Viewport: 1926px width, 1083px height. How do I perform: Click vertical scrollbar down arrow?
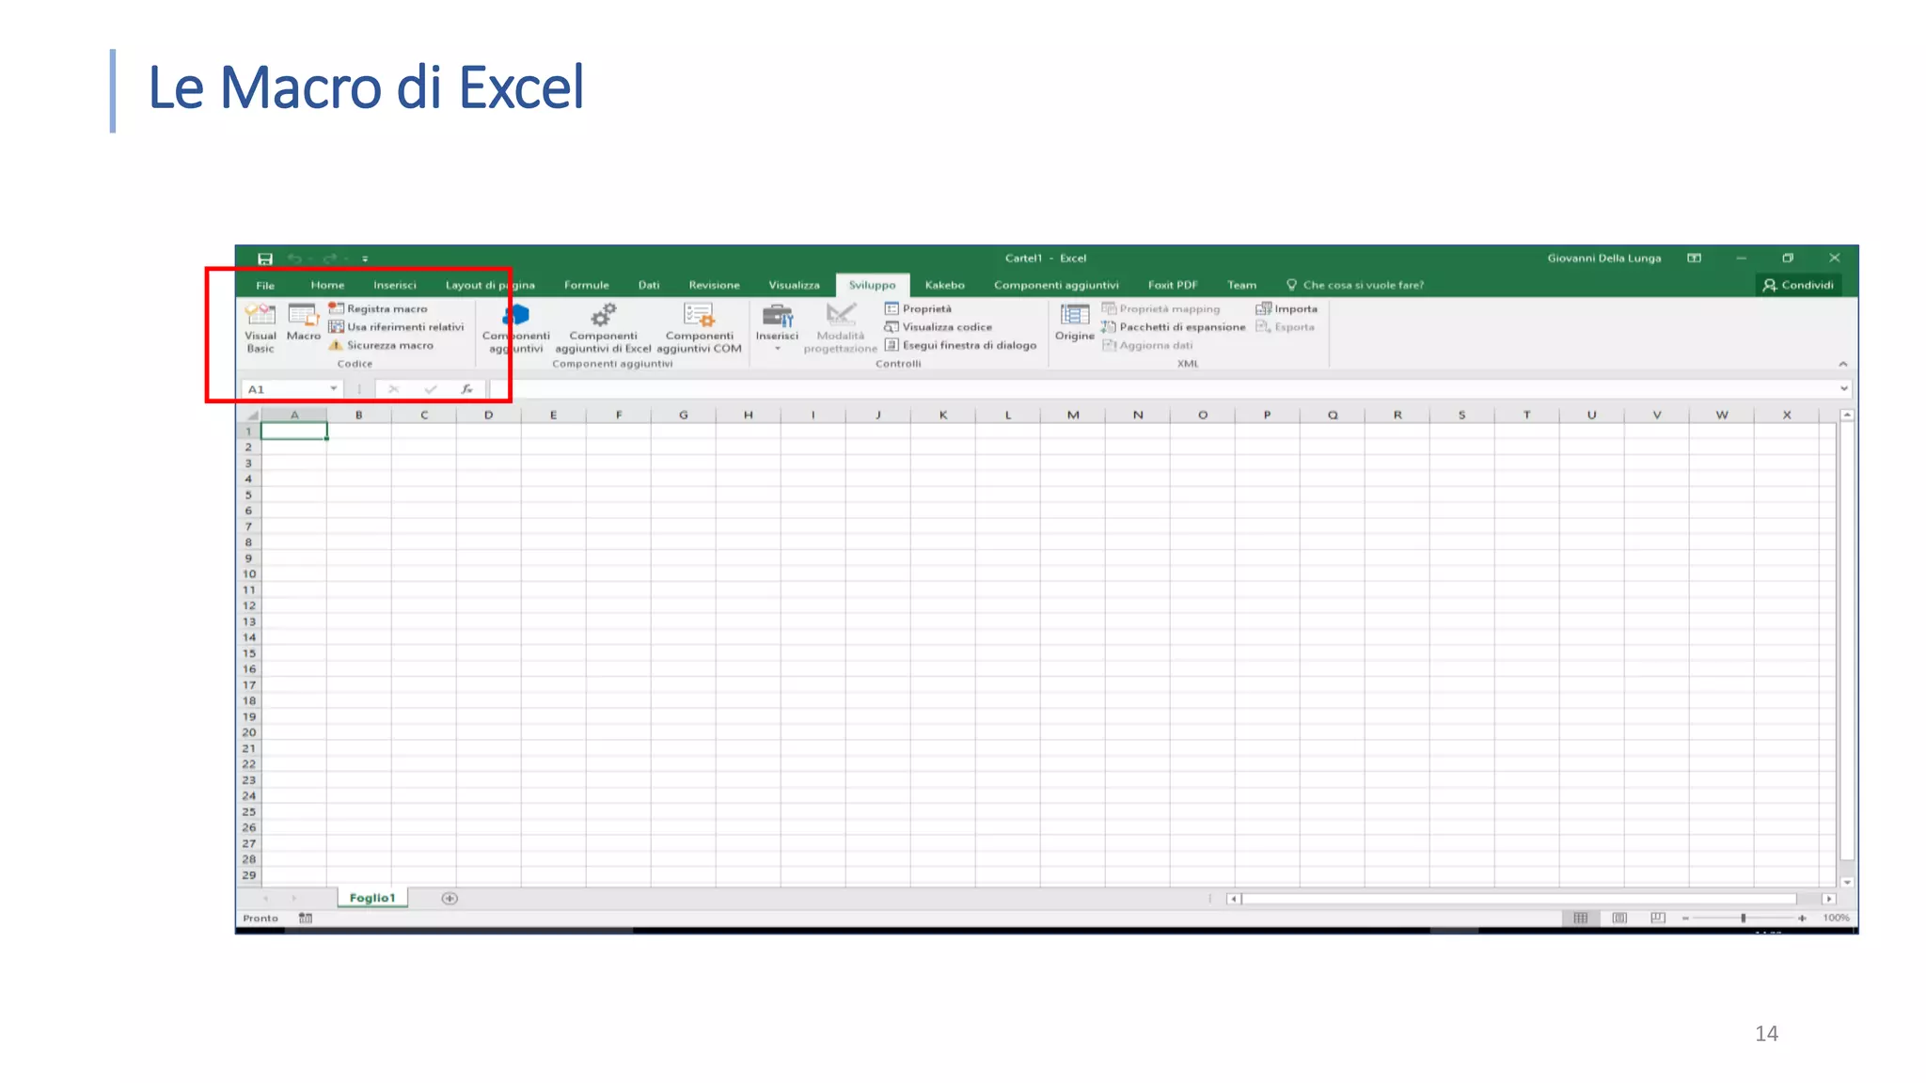pyautogui.click(x=1846, y=882)
